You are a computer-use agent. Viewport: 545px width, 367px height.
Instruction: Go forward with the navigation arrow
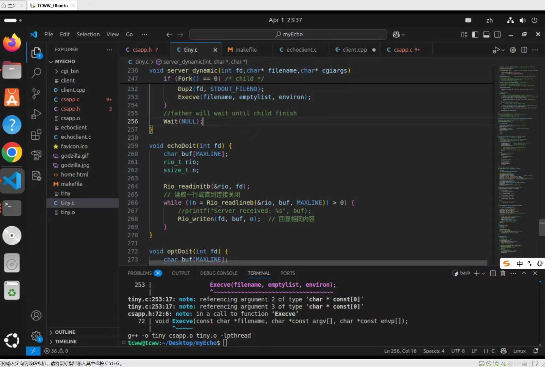tap(180, 35)
